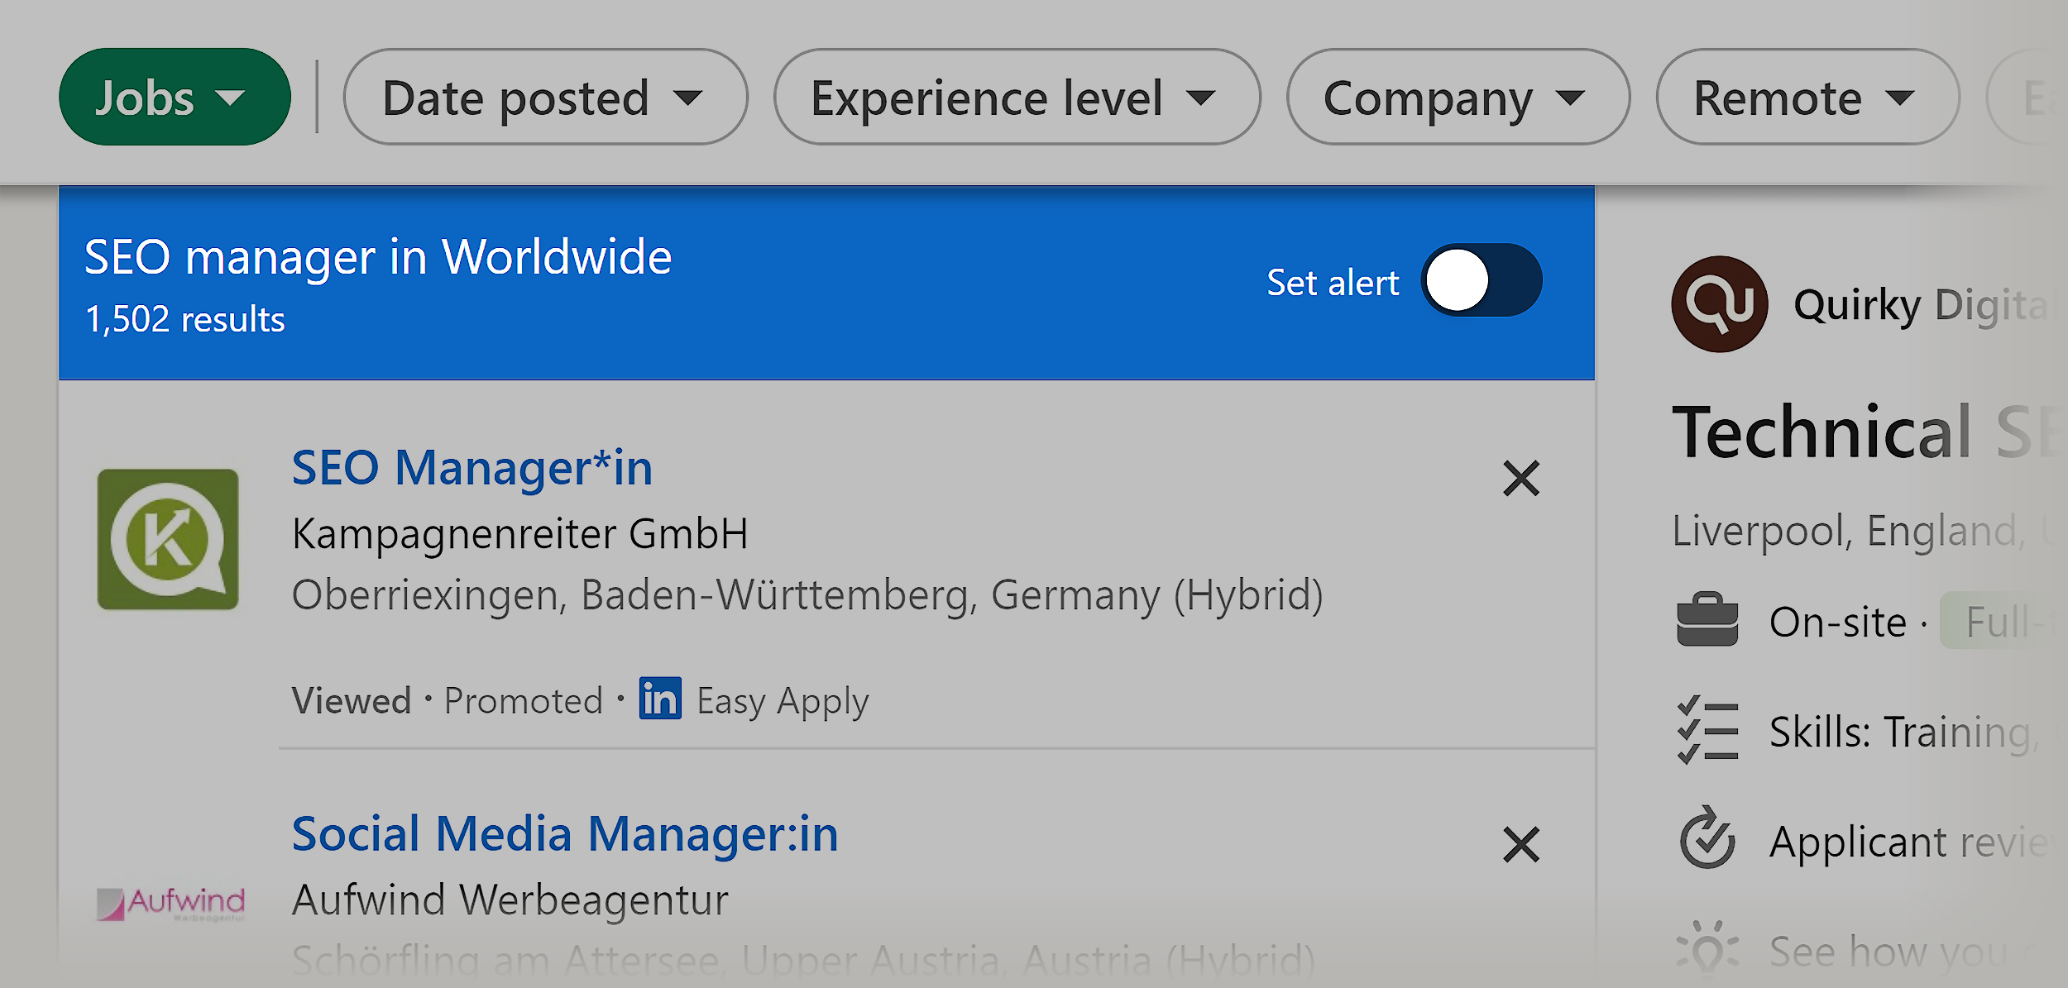Screen dimensions: 2068x988
Task: Open the Experience level filter
Action: (1016, 97)
